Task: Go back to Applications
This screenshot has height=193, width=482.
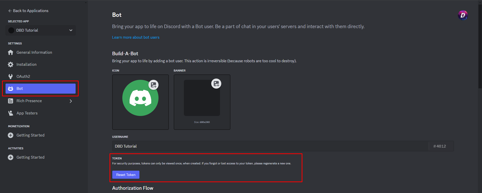Action: pos(28,11)
